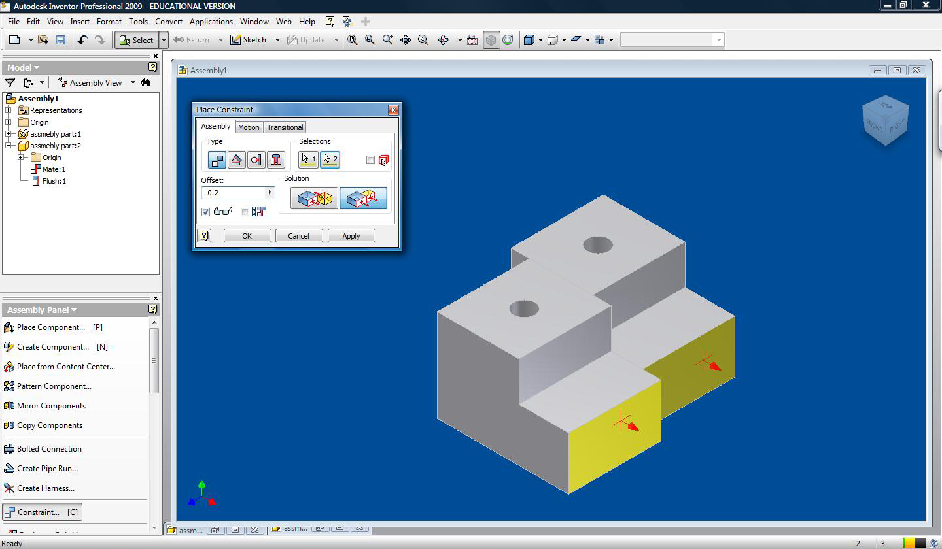This screenshot has width=942, height=549.
Task: Undo the last action
Action: click(82, 40)
